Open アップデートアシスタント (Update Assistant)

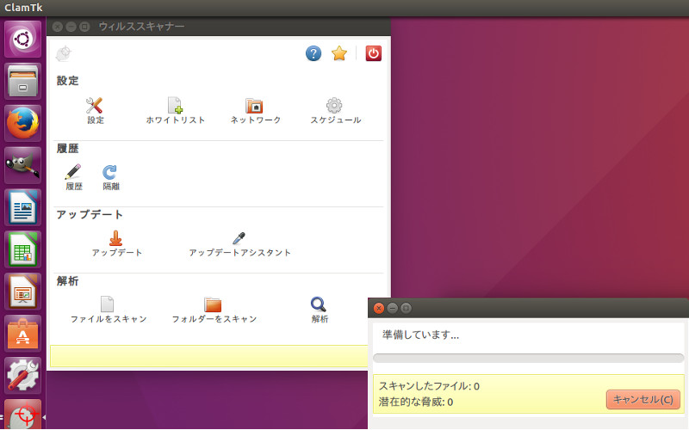[239, 238]
